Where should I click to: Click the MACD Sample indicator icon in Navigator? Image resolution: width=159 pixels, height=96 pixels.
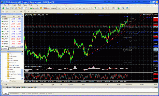point(8,61)
